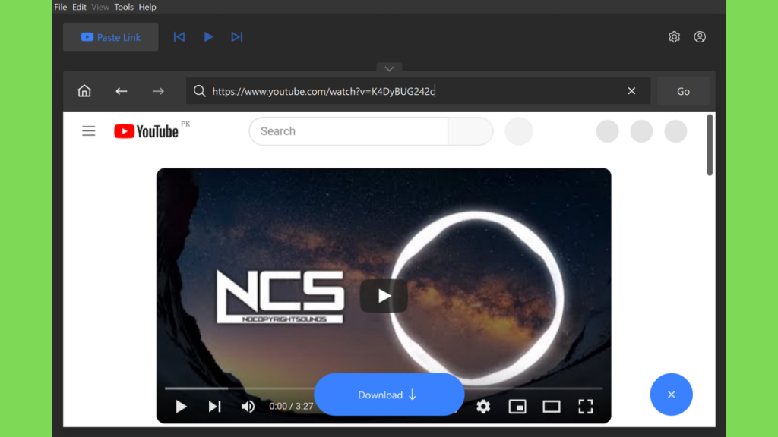Open the Tools menu
The image size is (778, 437).
(x=124, y=7)
